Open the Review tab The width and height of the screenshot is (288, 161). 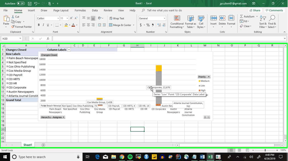108,11
